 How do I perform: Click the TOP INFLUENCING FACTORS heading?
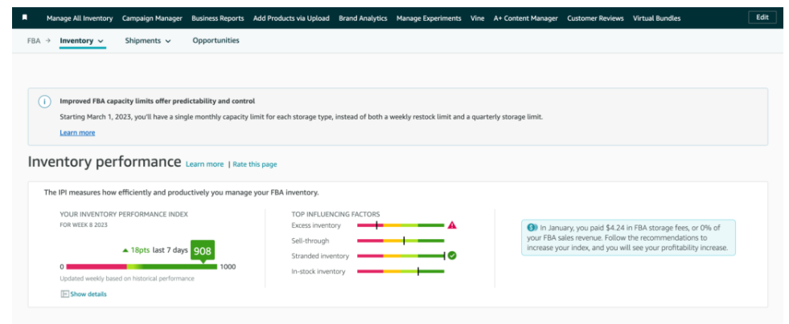(x=335, y=213)
